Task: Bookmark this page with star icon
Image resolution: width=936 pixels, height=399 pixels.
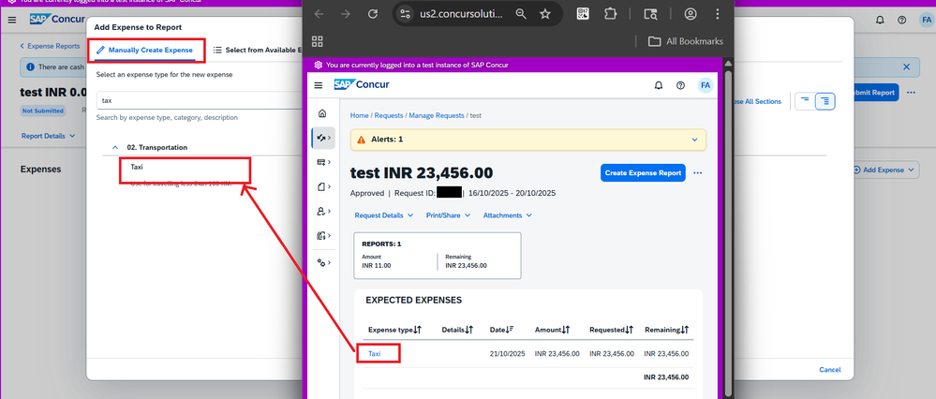Action: coord(545,14)
